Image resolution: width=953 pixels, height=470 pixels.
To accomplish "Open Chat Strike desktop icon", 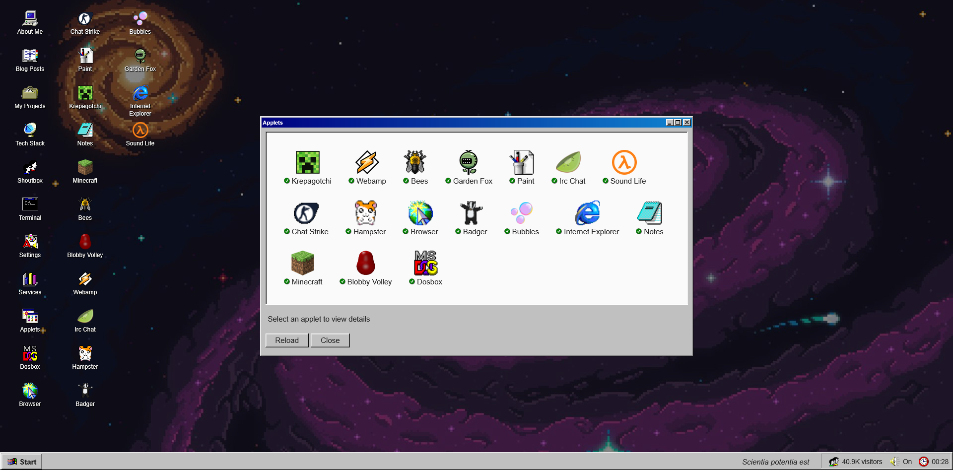I will coord(85,23).
